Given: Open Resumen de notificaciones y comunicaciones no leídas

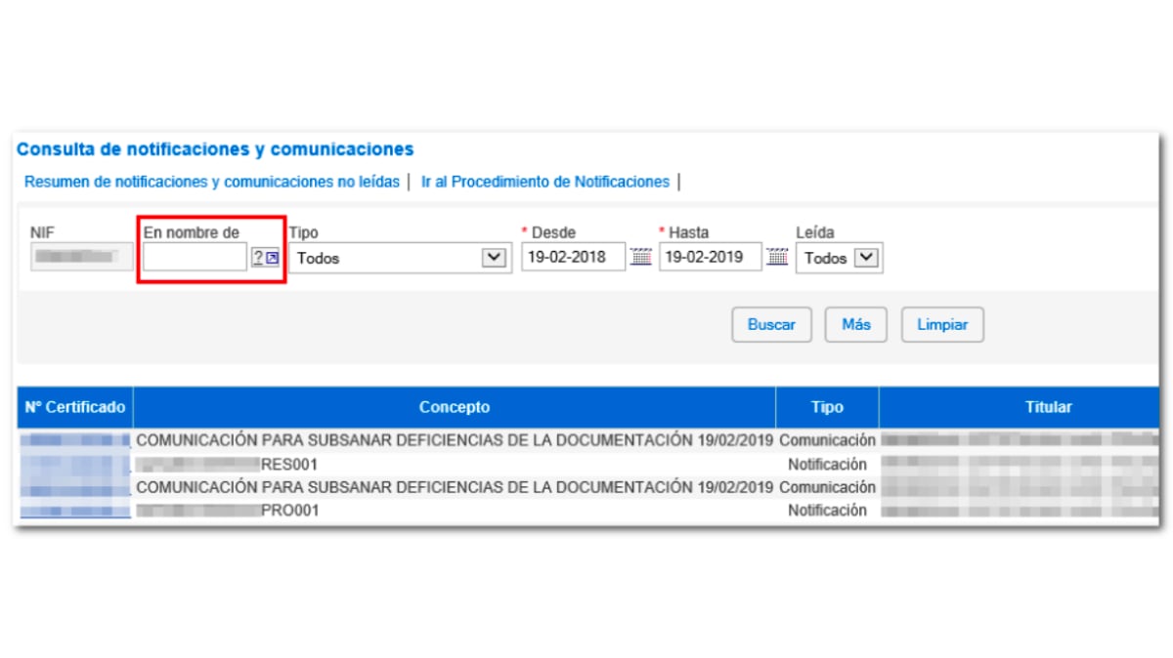Looking at the screenshot, I should (212, 182).
